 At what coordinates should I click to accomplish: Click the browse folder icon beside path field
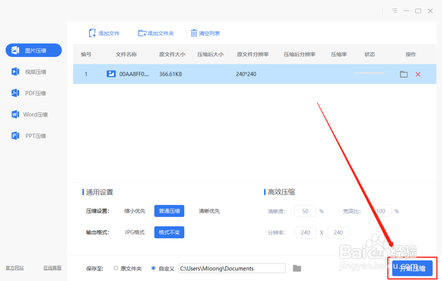click(x=297, y=268)
